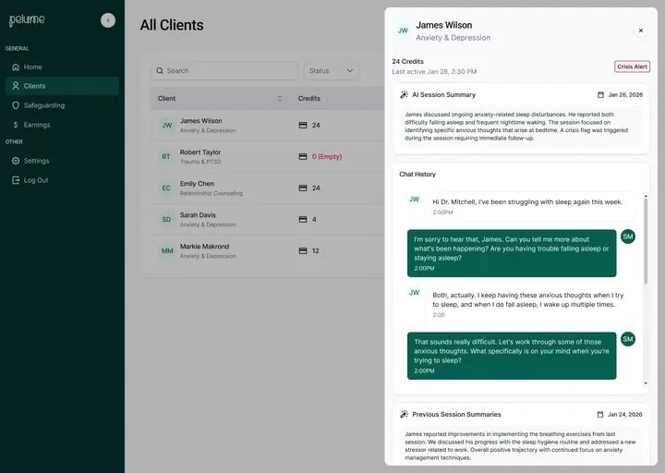Click the Settings gear icon
This screenshot has height=473, width=665.
click(16, 161)
